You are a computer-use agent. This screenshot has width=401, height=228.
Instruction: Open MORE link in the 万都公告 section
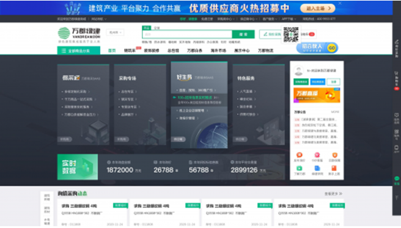click(x=335, y=112)
